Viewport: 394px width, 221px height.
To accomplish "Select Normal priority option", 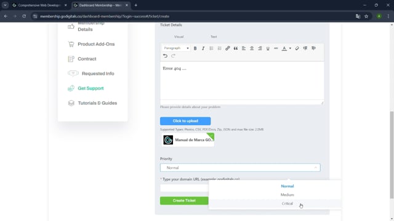I will pyautogui.click(x=287, y=186).
